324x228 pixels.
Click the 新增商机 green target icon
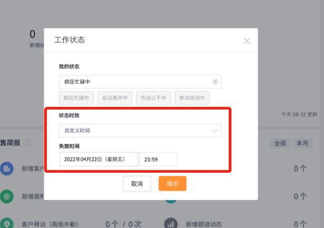pyautogui.click(x=7, y=196)
